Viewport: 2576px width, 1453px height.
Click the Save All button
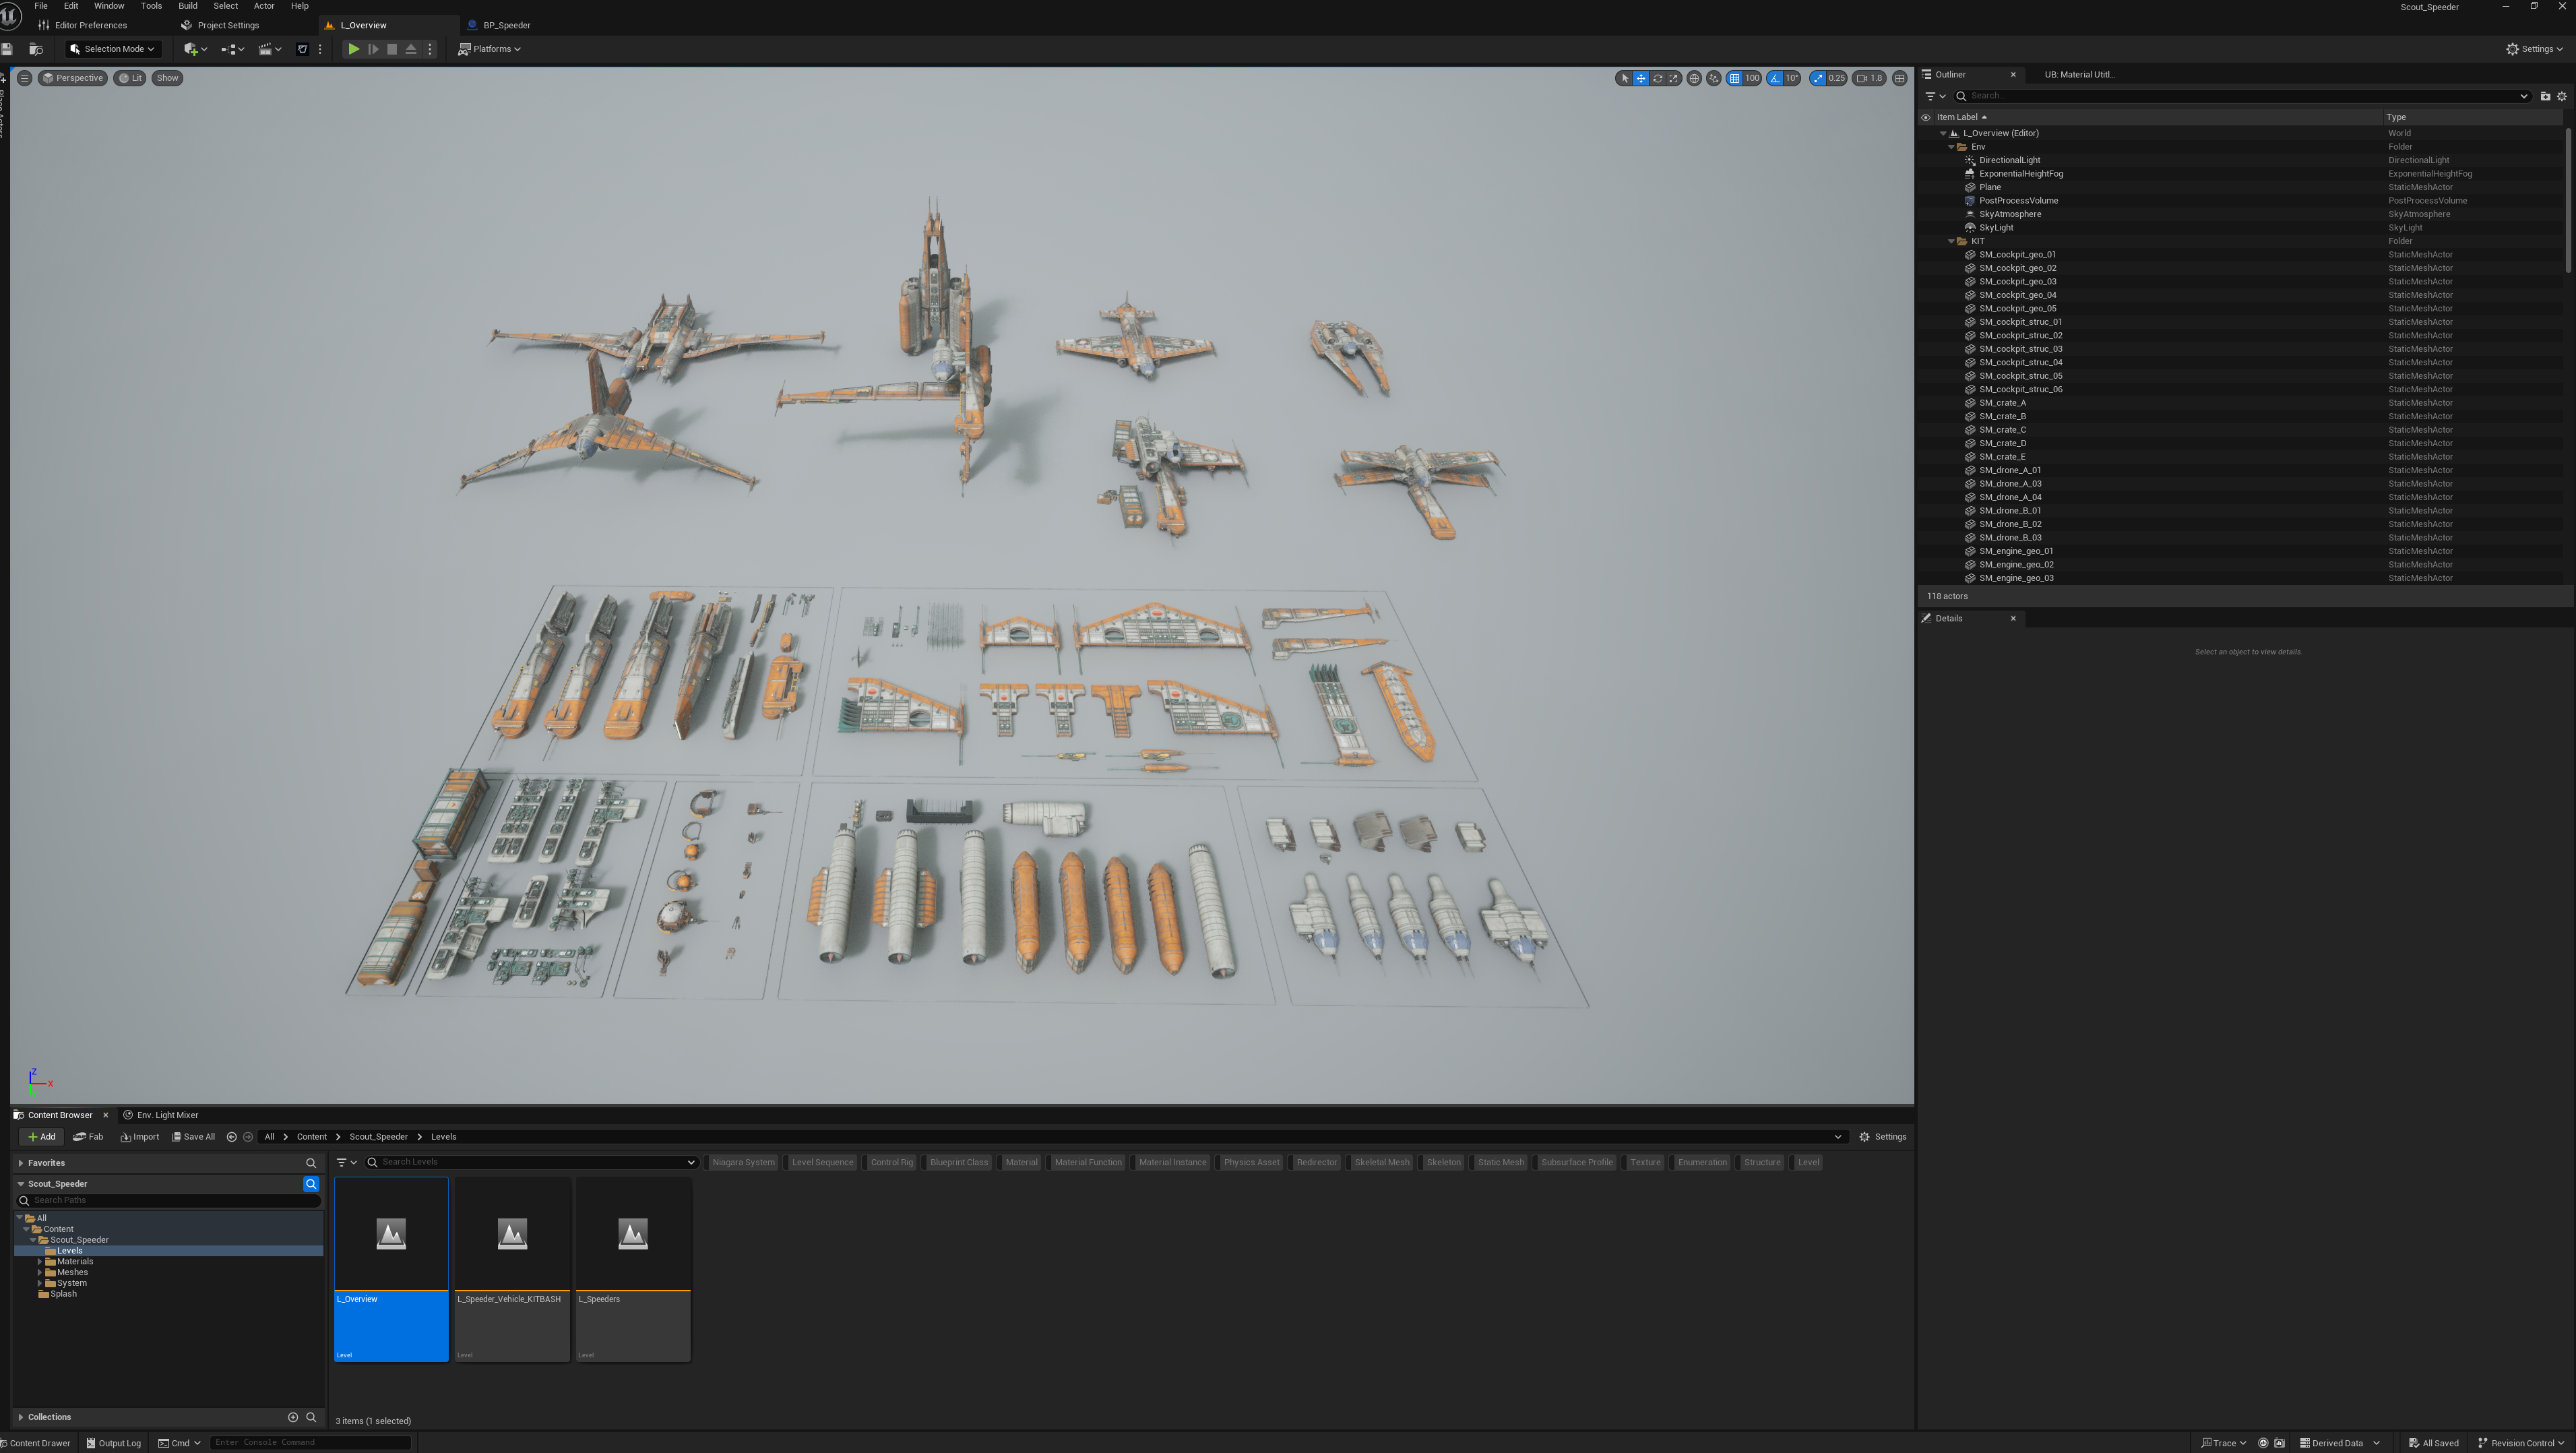(x=193, y=1137)
